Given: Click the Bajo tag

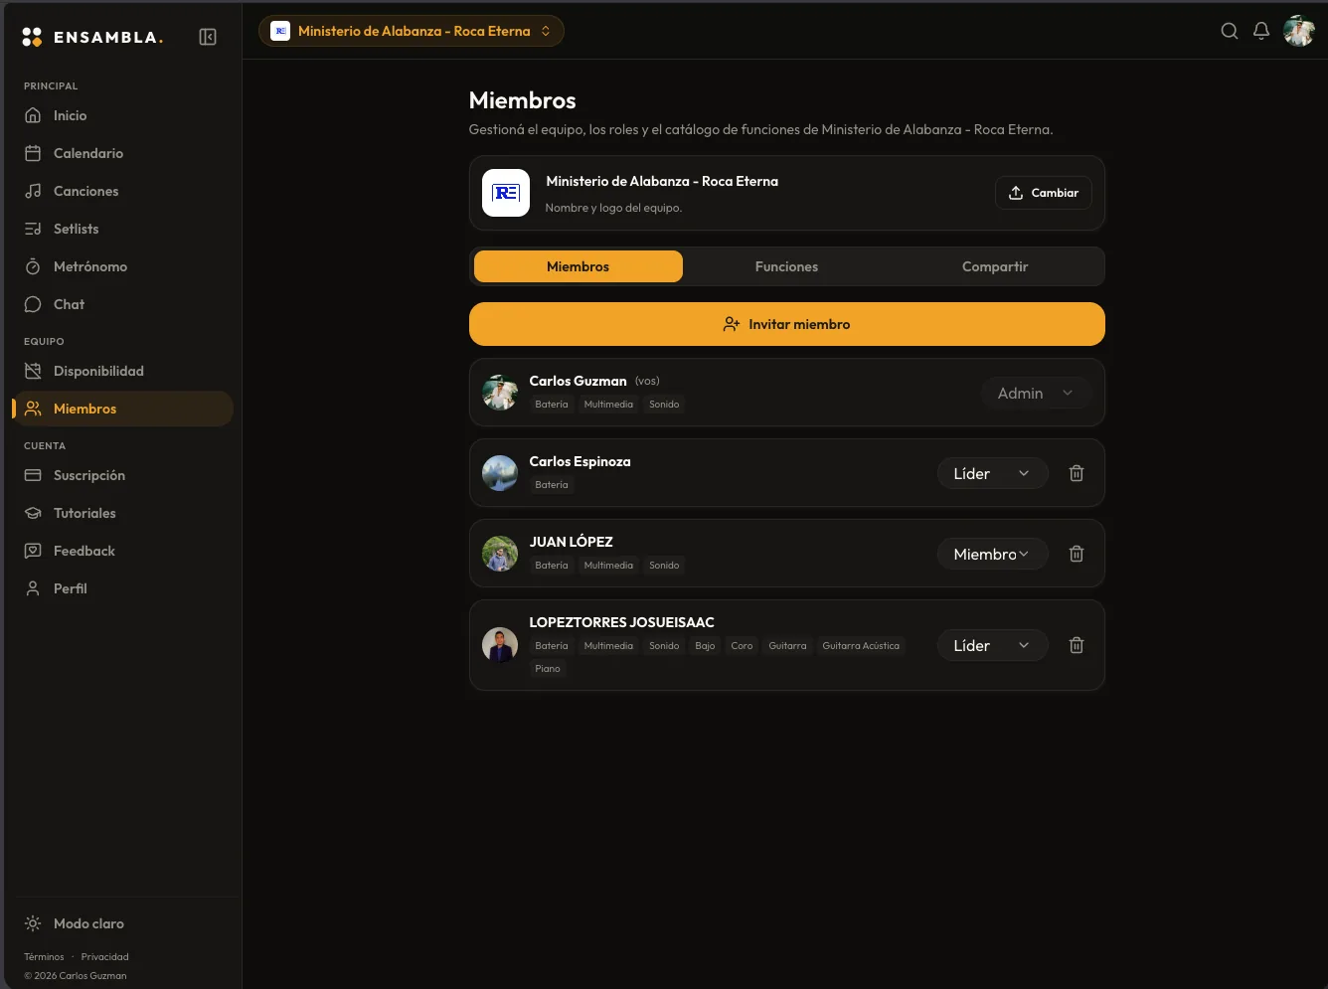Looking at the screenshot, I should tap(705, 646).
